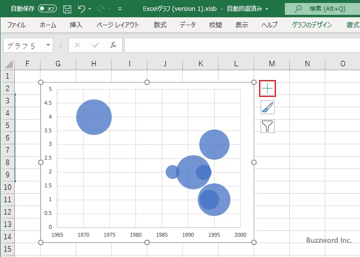Screen dimensions: 360x257
Task: Click the Undo arrow icon
Action: (82, 9)
